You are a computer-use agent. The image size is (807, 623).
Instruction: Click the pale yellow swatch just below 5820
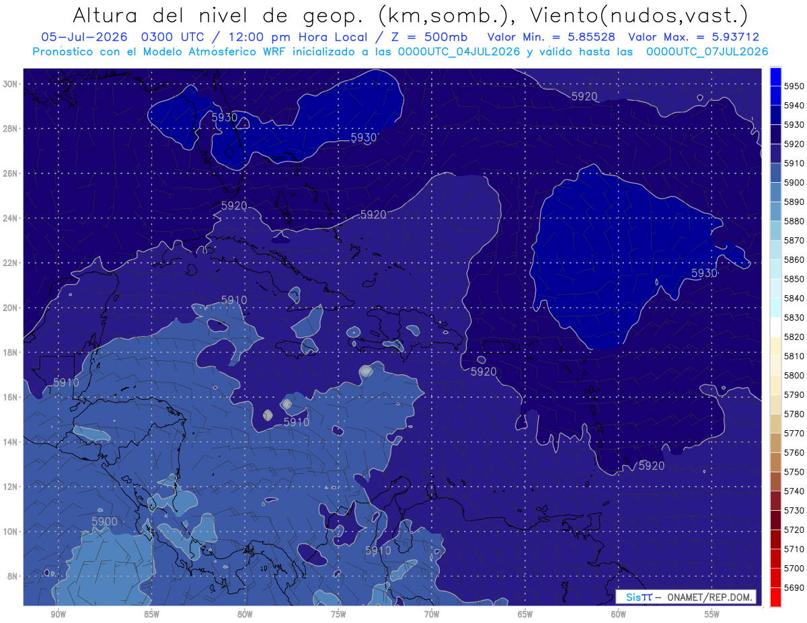tap(775, 346)
